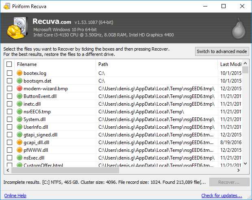Click the Recover button
Viewport: 252px width, 200px height.
tap(229, 182)
